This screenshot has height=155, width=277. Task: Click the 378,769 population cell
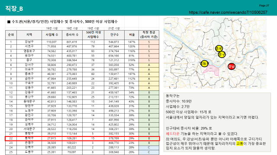click(114, 139)
